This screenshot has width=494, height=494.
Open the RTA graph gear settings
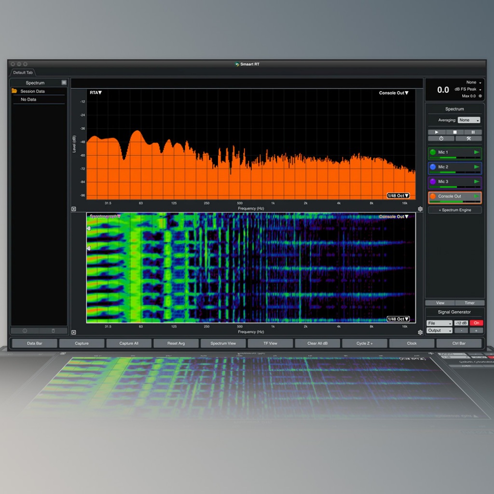[420, 209]
